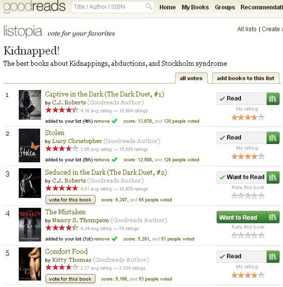Switch to the all votes tab
This screenshot has height=287, width=283.
[x=191, y=78]
